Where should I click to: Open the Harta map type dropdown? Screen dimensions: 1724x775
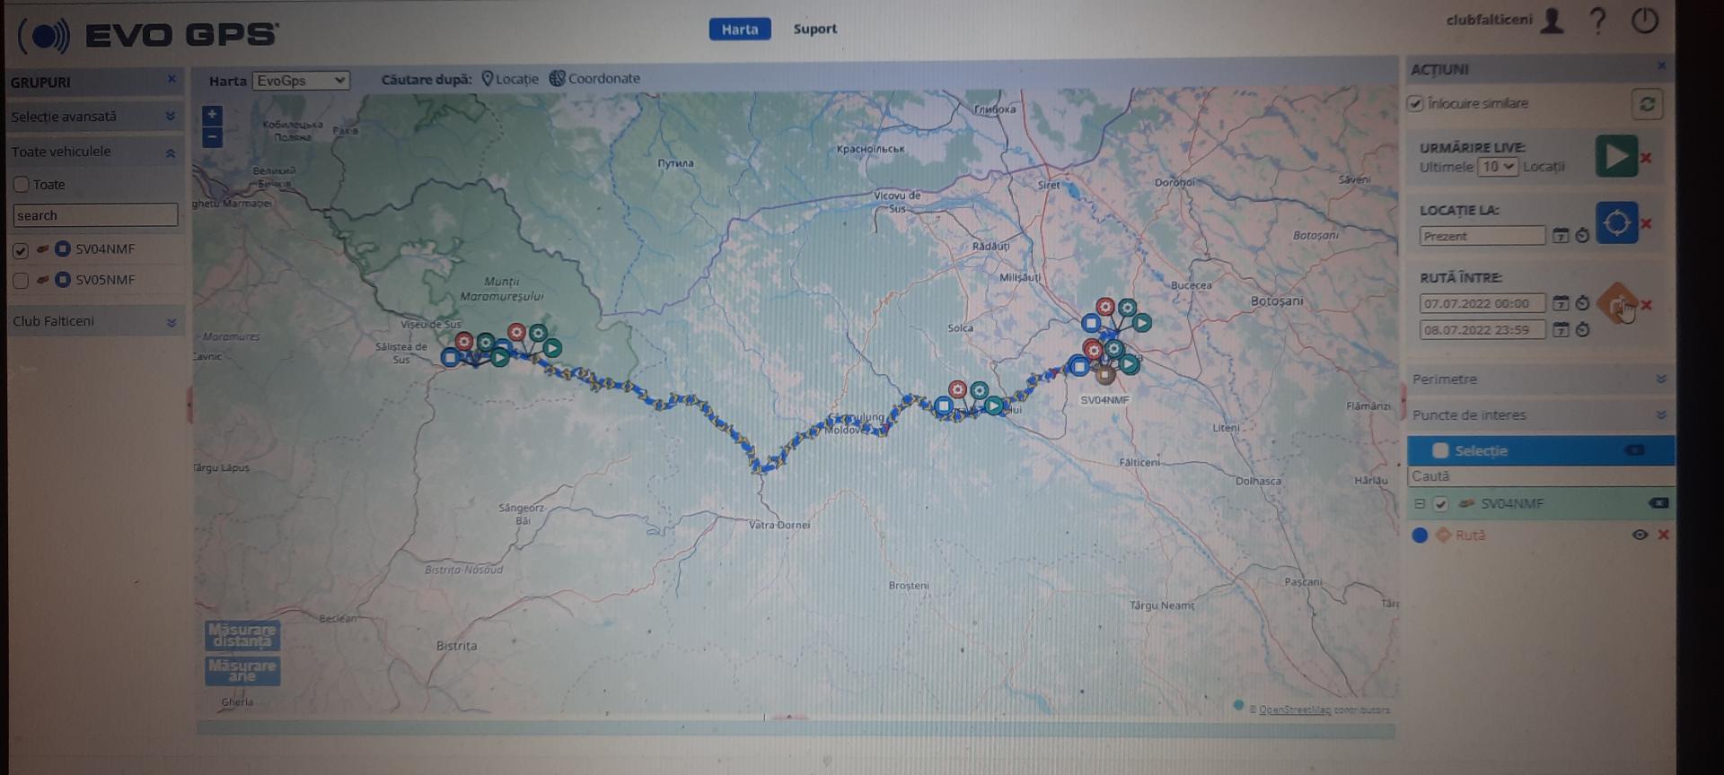coord(301,81)
